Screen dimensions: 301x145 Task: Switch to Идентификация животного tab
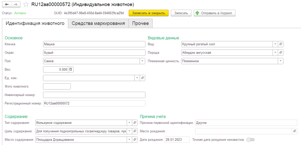pyautogui.click(x=35, y=23)
